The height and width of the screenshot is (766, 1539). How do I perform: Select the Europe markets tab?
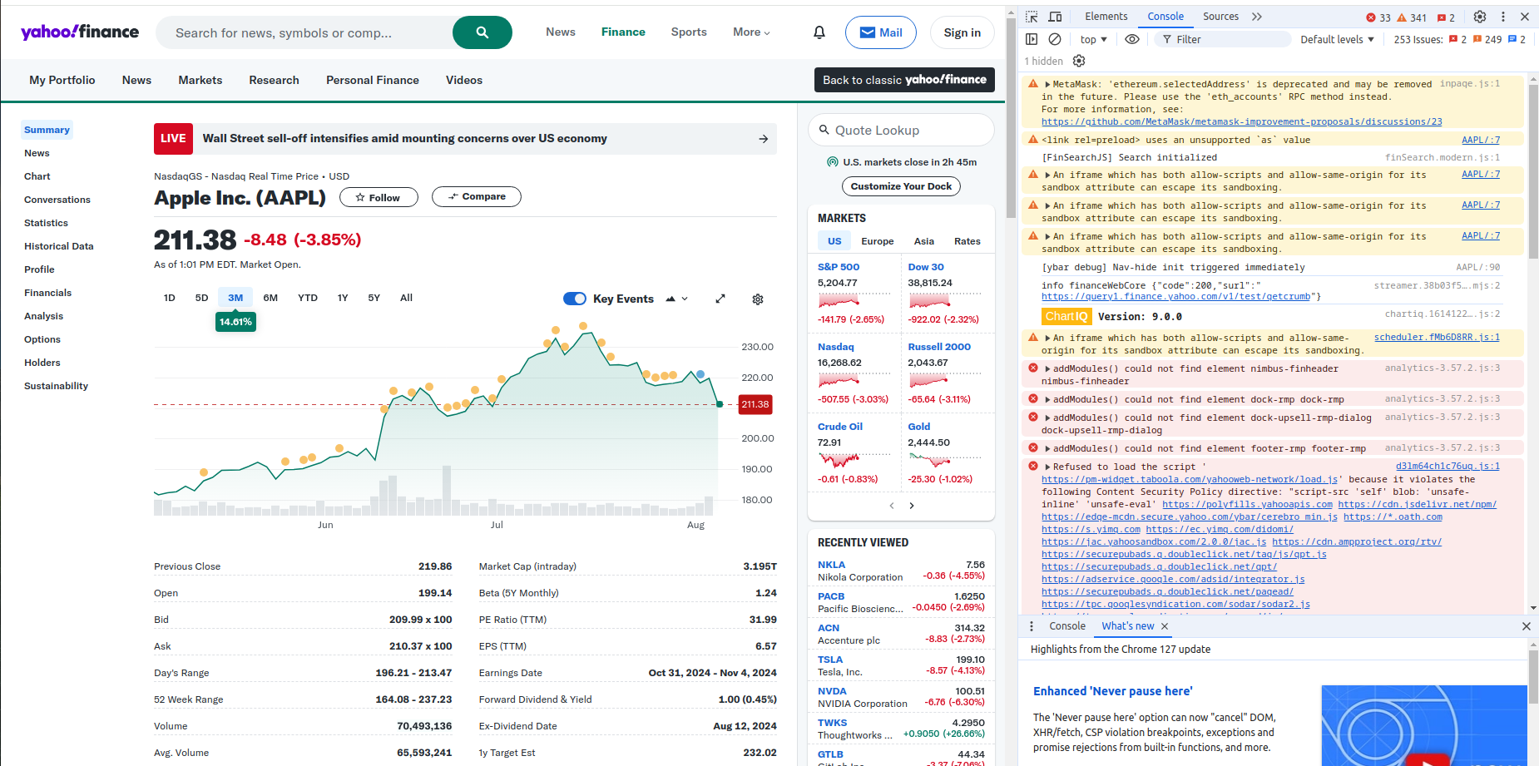click(877, 241)
